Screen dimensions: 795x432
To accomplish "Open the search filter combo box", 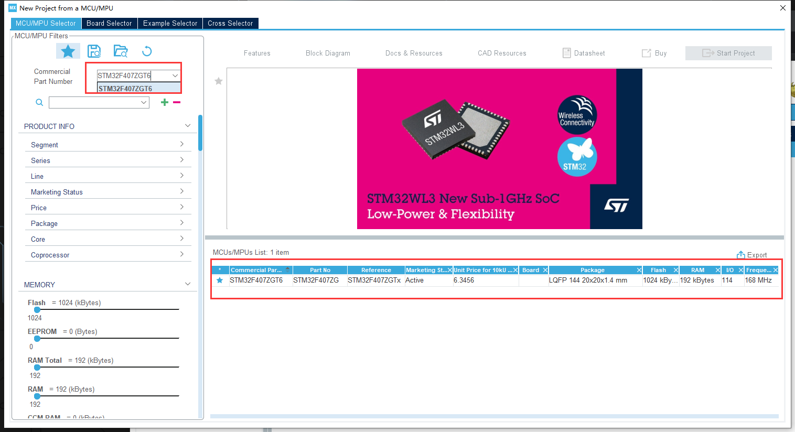I will pyautogui.click(x=99, y=103).
